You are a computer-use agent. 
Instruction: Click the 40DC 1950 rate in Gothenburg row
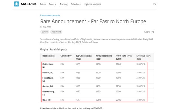(x=98, y=92)
